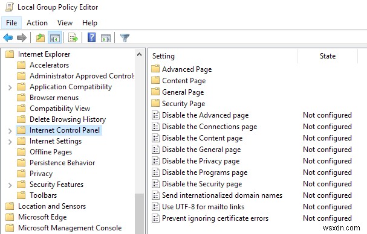Expand the Application Compatibility tree node

pyautogui.click(x=10, y=87)
